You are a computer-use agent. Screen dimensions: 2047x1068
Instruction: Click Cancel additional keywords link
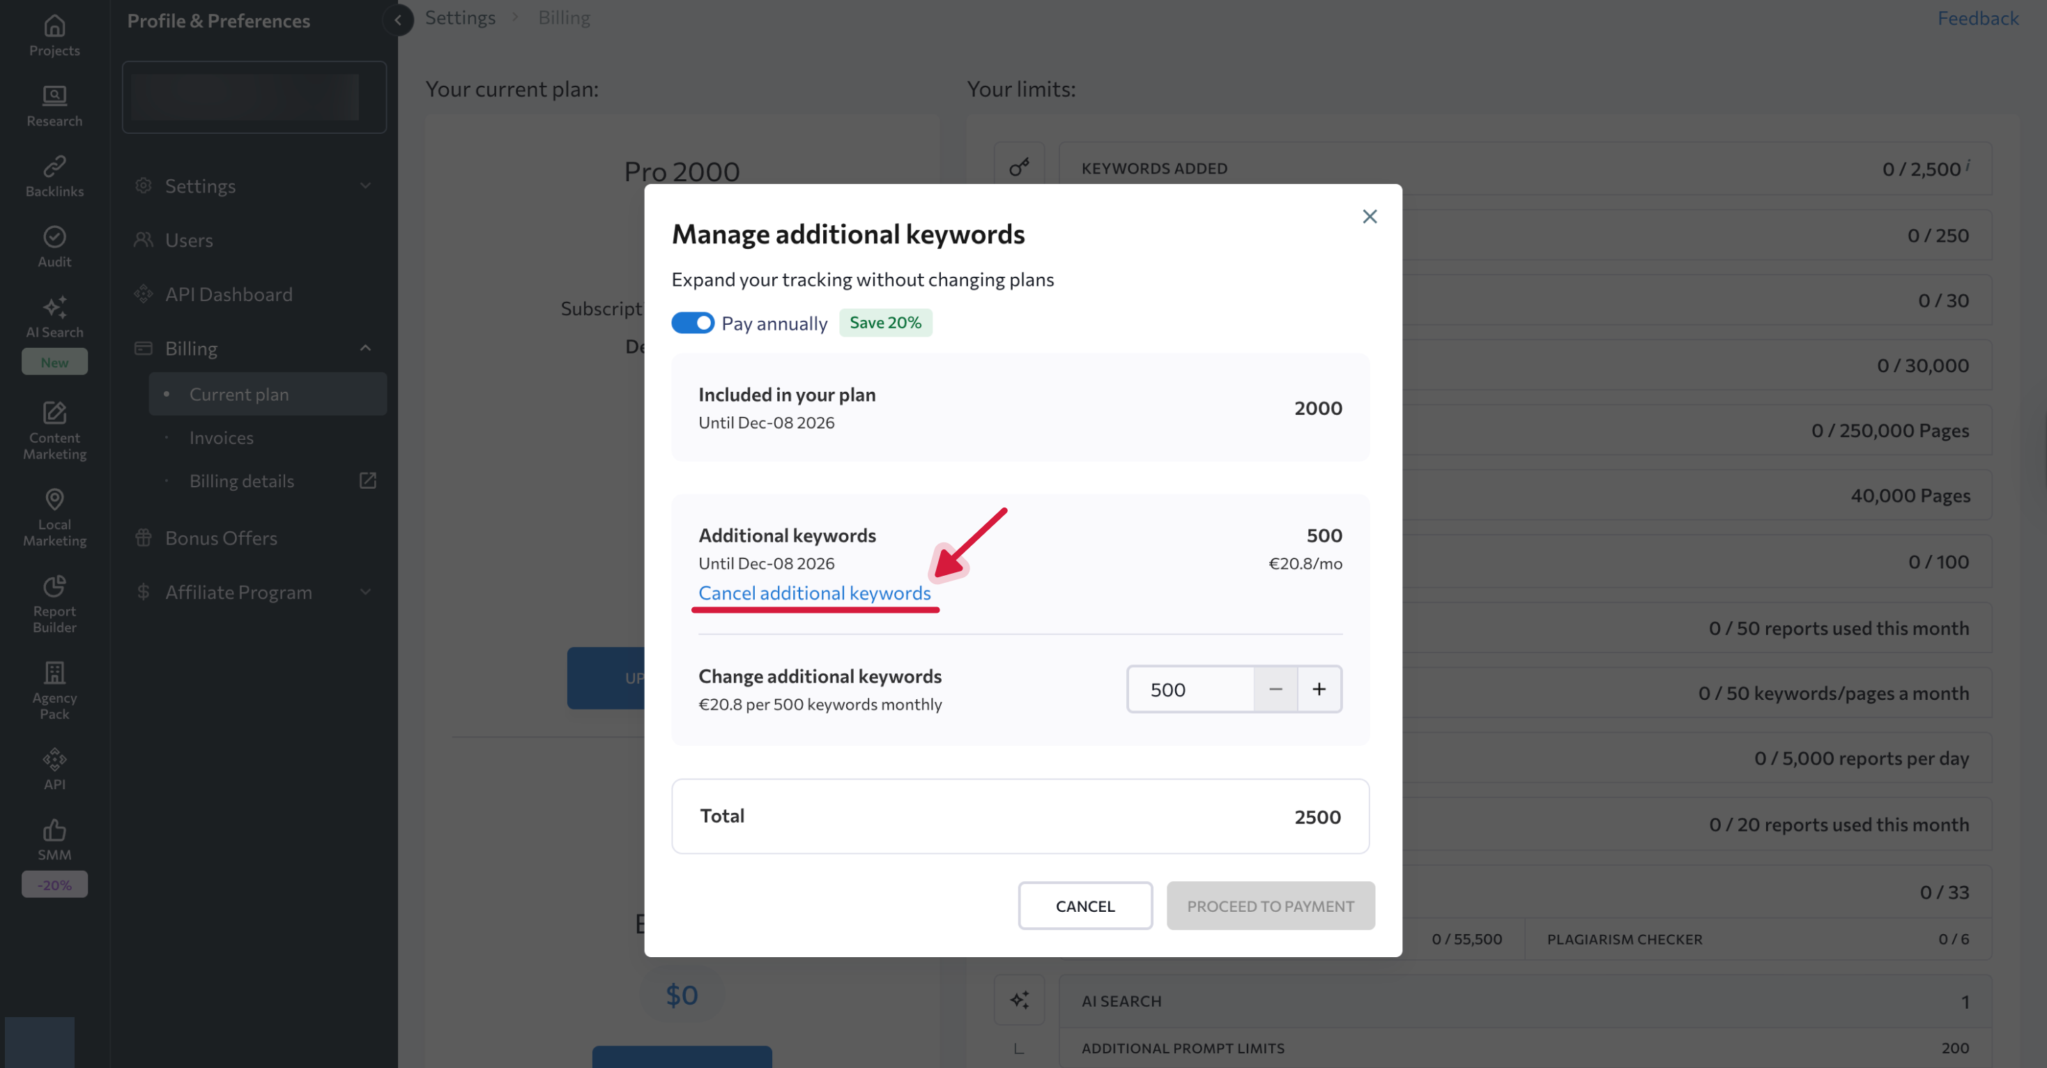click(x=814, y=593)
